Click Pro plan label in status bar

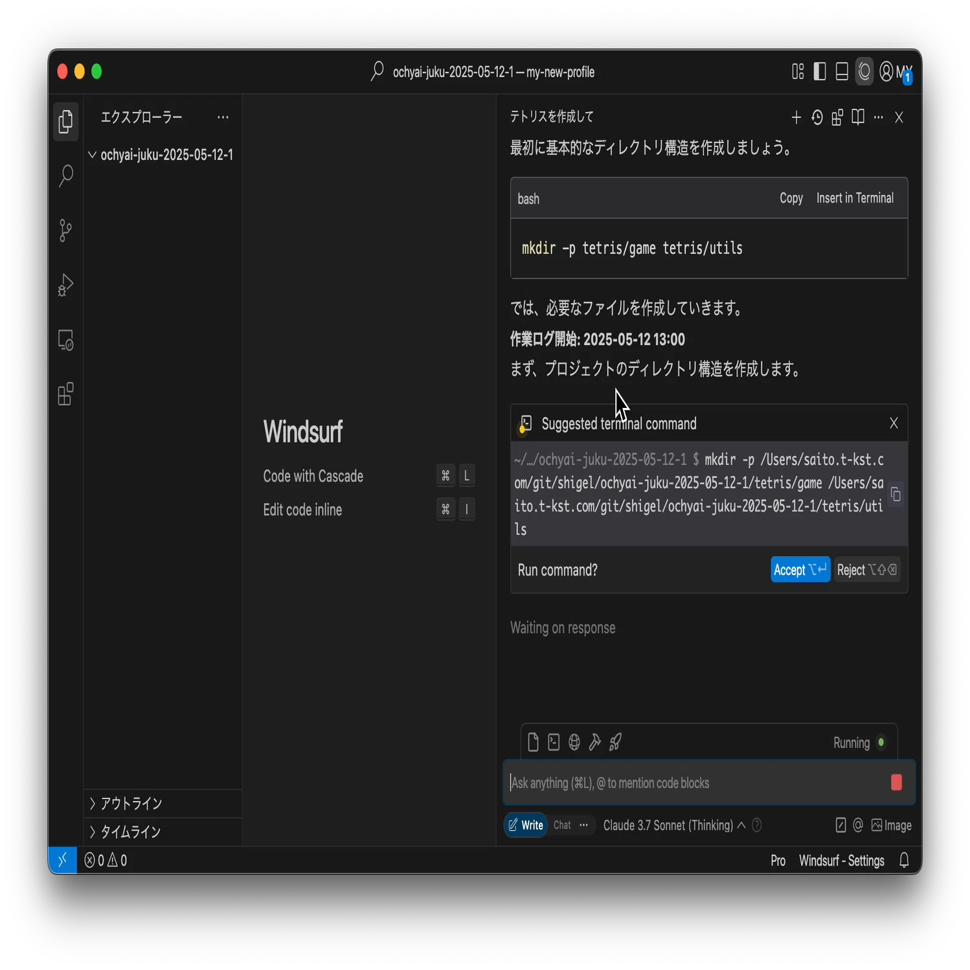(778, 861)
